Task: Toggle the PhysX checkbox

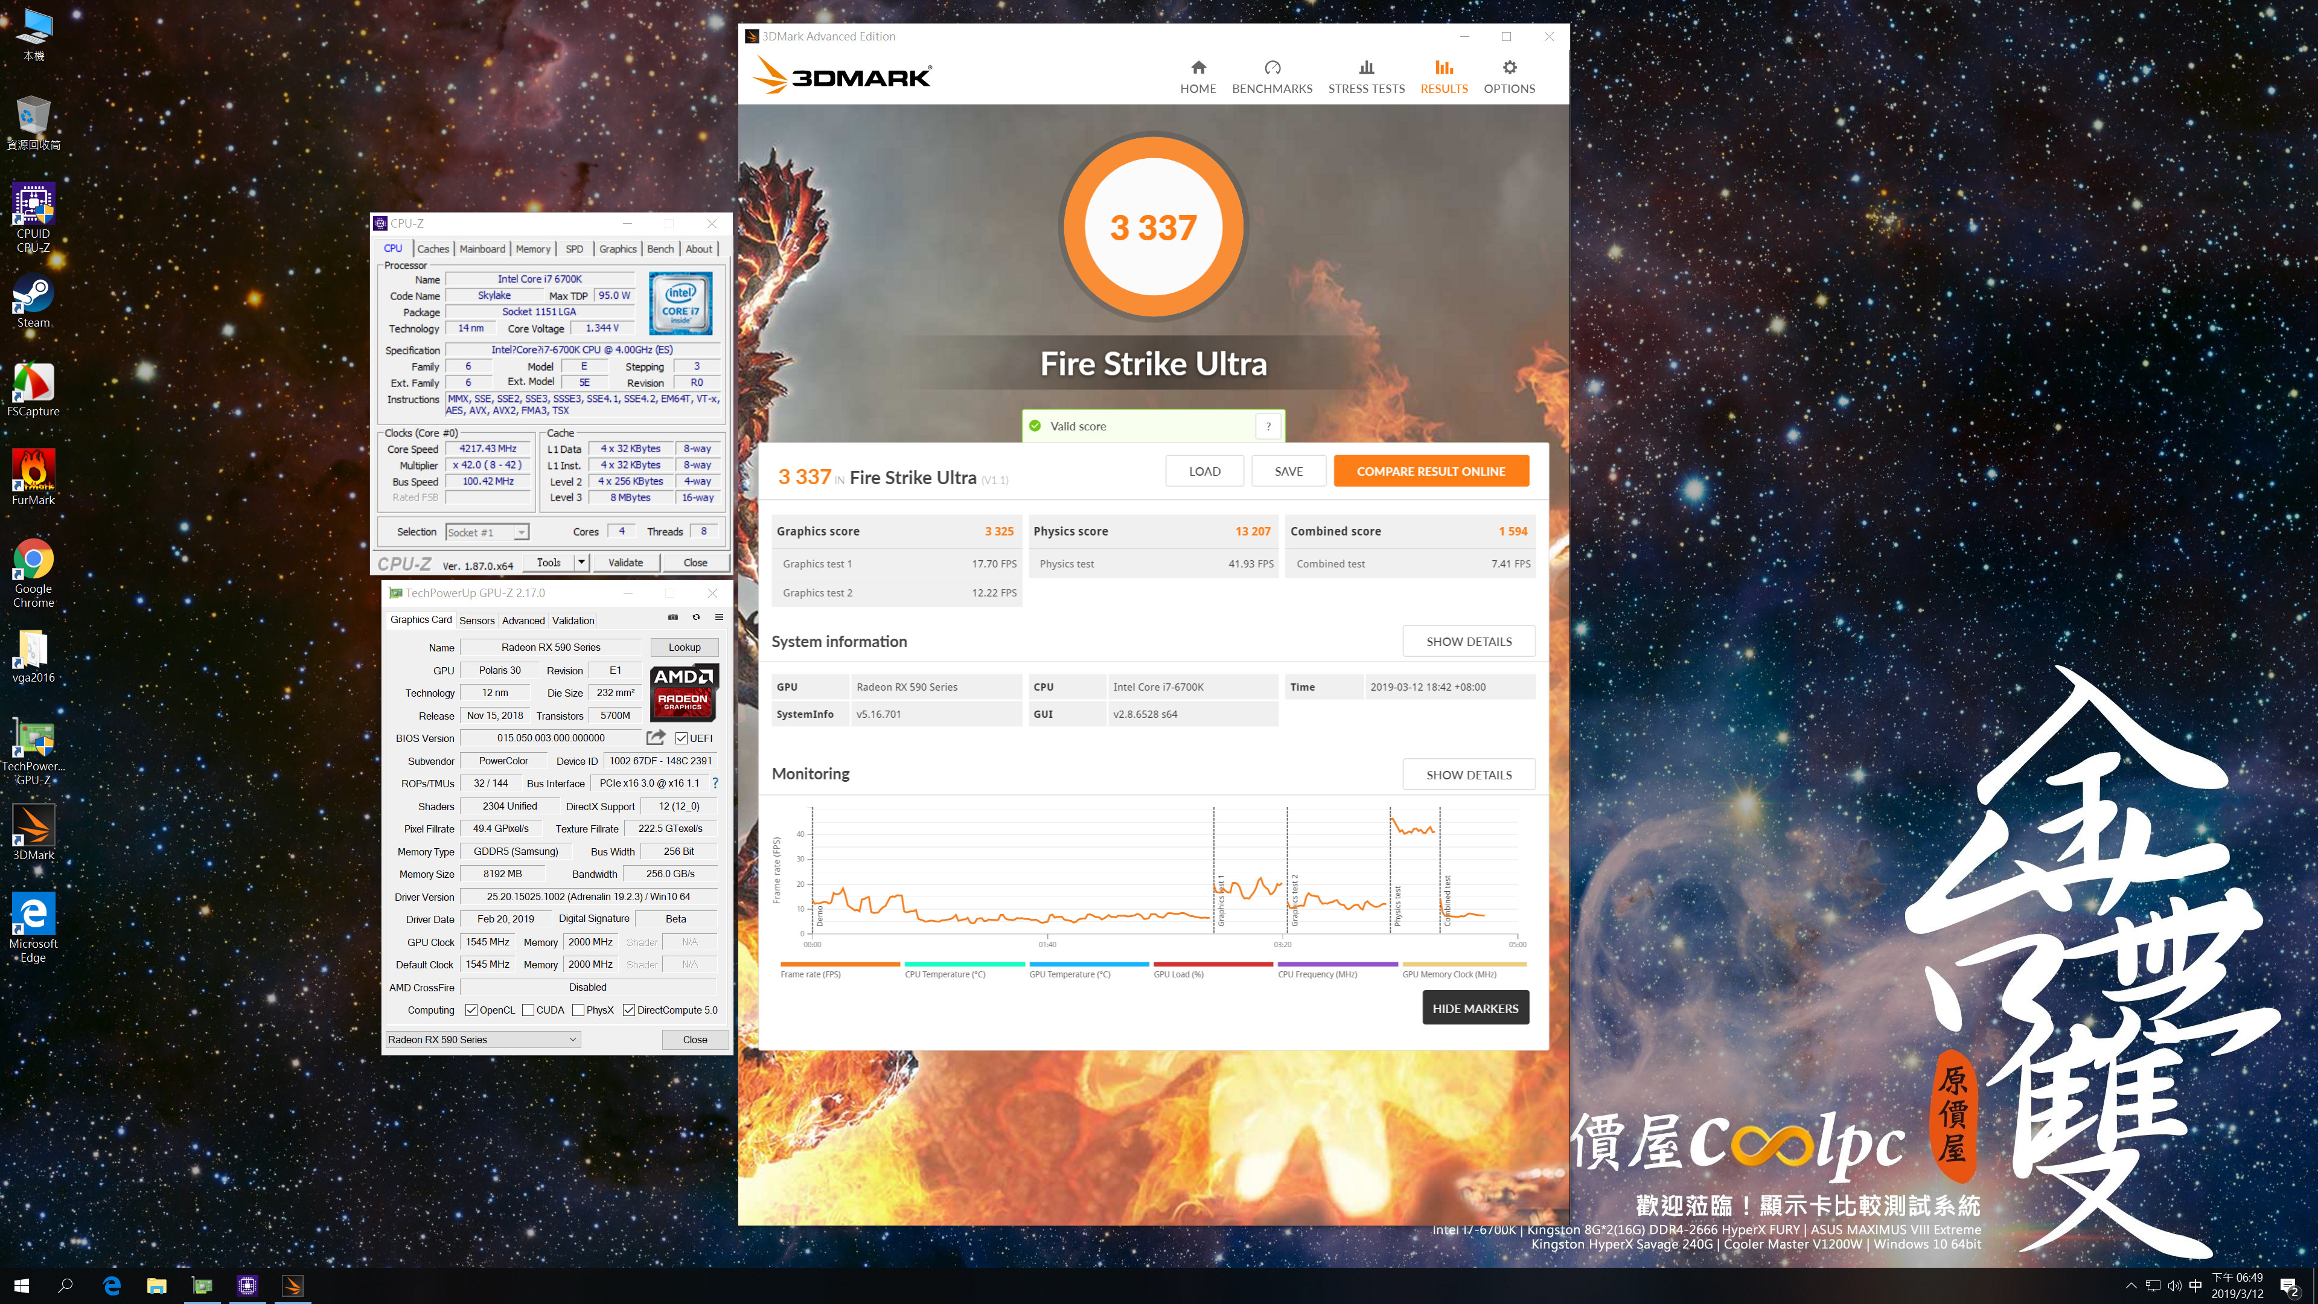Action: [x=579, y=1011]
